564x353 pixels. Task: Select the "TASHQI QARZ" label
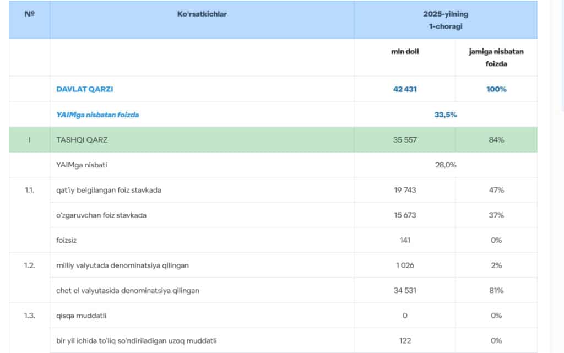point(82,140)
